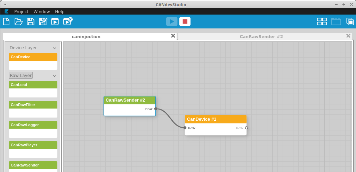Viewport: 356px width, 172px height.
Task: Select CanLoad in the component palette
Action: pyautogui.click(x=33, y=89)
